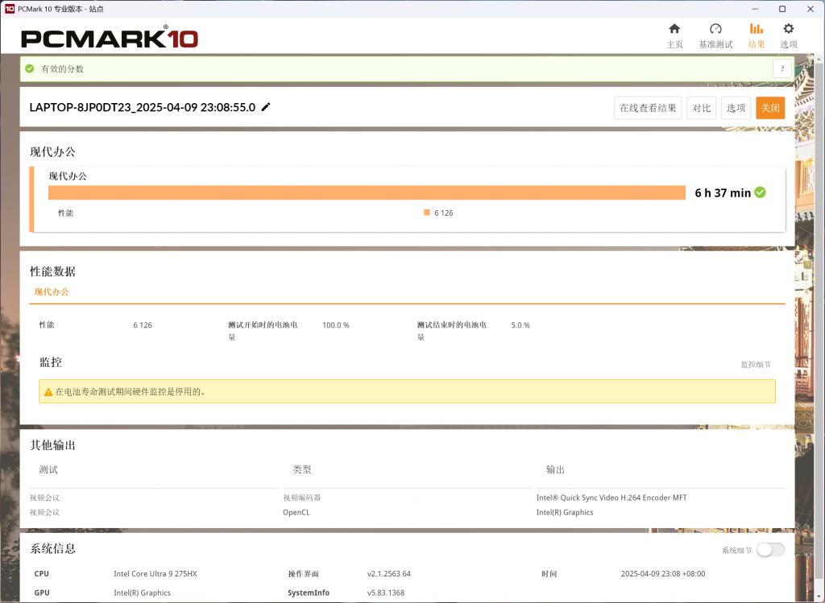Click the 测试 column header in 其他输出
Image resolution: width=825 pixels, height=603 pixels.
click(48, 469)
